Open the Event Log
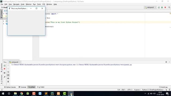This screenshot has height=96, width=171. click(163, 87)
